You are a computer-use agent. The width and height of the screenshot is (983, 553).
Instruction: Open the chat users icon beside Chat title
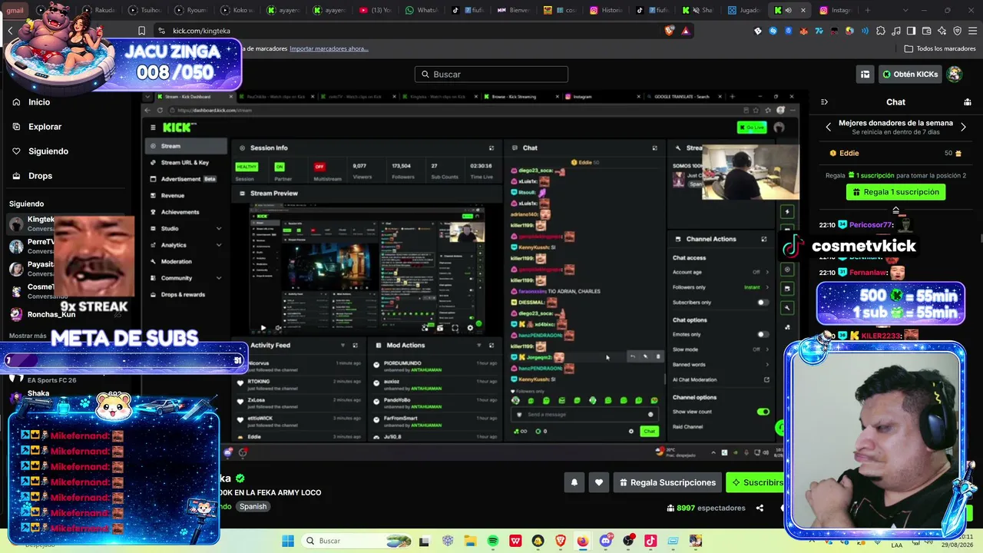click(968, 102)
